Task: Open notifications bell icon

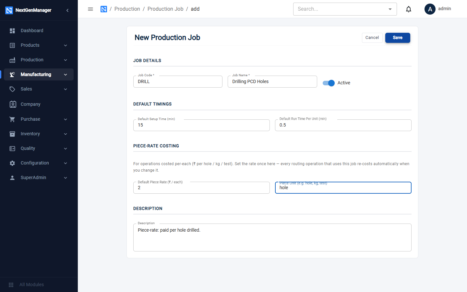Action: pos(409,9)
